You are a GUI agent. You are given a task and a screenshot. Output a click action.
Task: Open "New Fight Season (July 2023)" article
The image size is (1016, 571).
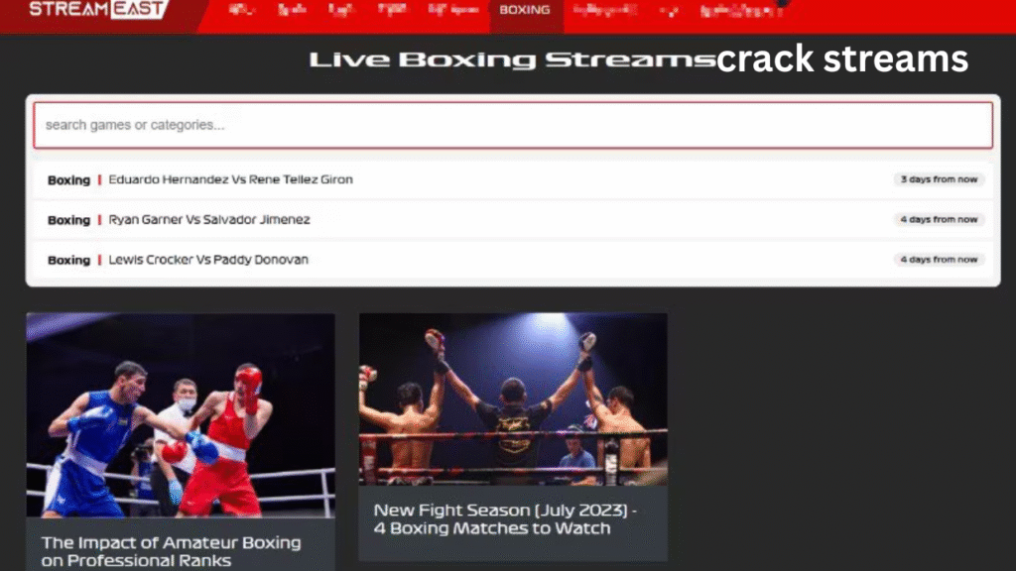point(505,519)
